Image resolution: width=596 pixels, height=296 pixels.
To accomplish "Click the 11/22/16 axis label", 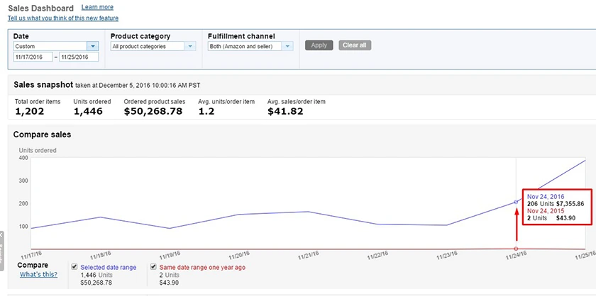I will pos(378,256).
